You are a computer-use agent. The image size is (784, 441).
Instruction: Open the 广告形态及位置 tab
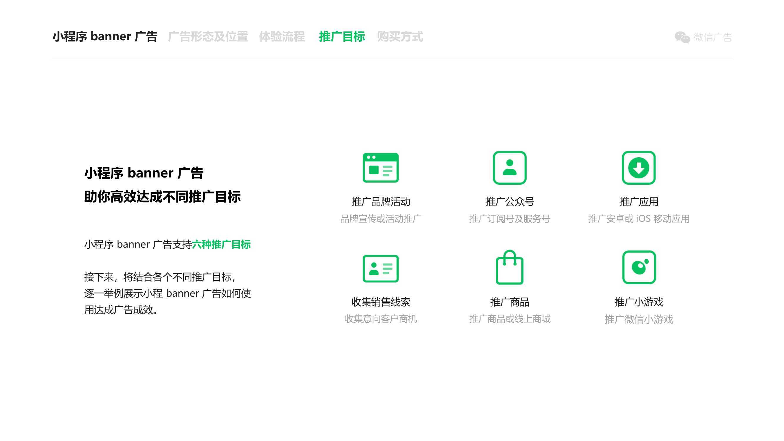click(208, 36)
